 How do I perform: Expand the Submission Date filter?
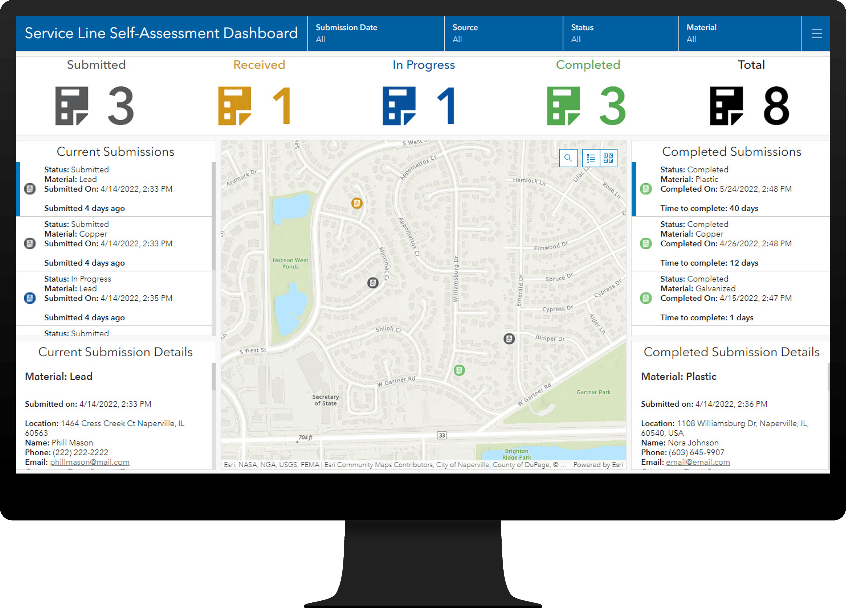(375, 33)
